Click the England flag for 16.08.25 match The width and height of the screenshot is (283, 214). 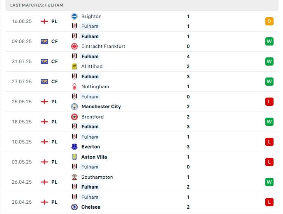click(x=44, y=21)
